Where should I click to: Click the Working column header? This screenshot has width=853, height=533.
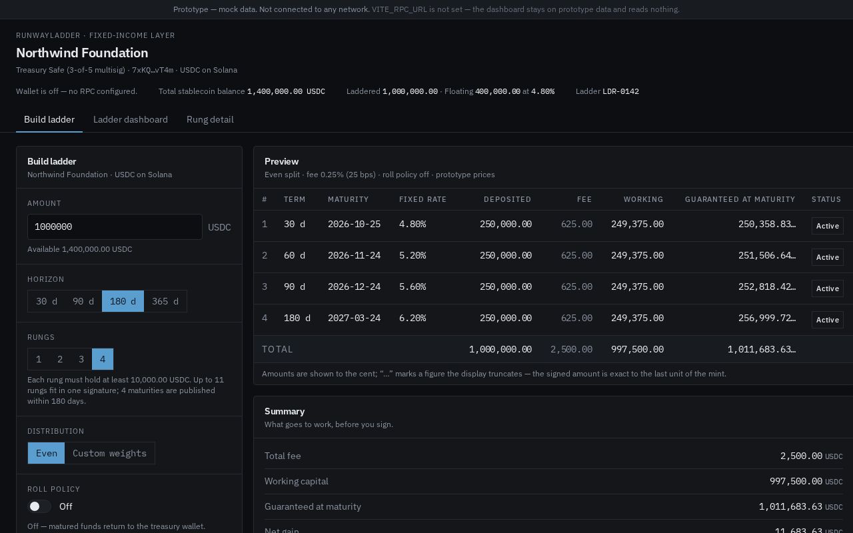coord(643,199)
